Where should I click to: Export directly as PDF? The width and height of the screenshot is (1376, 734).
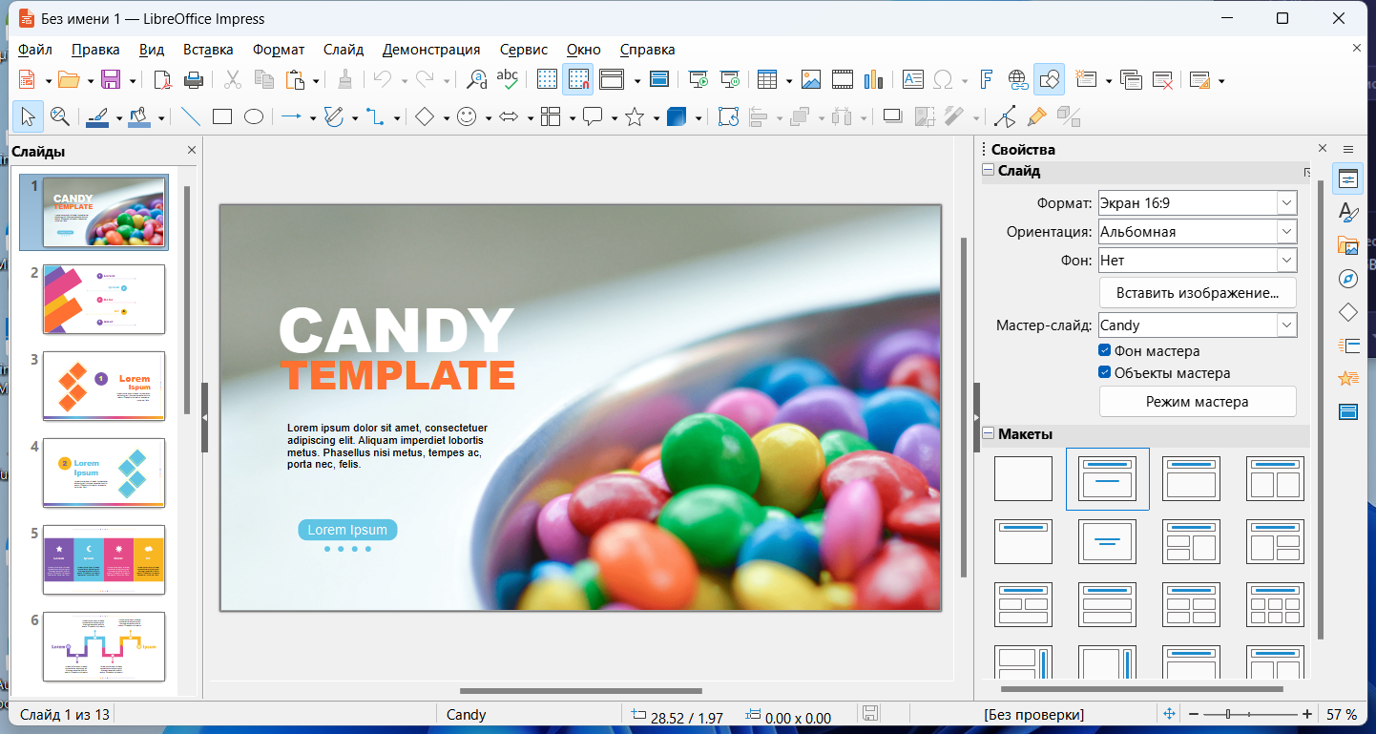coord(162,80)
